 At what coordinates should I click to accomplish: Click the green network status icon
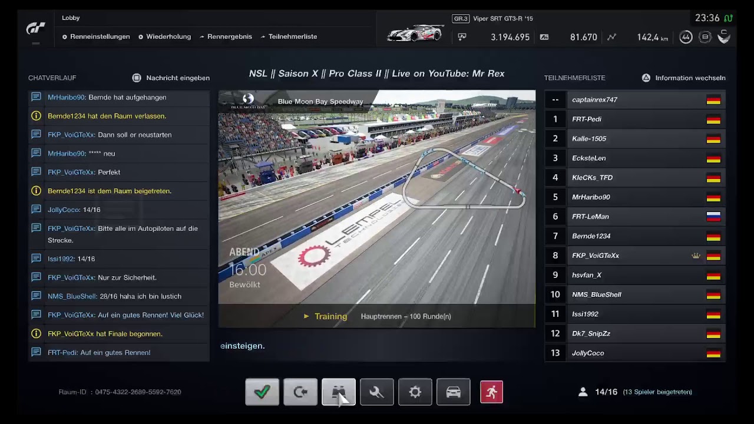pyautogui.click(x=729, y=18)
